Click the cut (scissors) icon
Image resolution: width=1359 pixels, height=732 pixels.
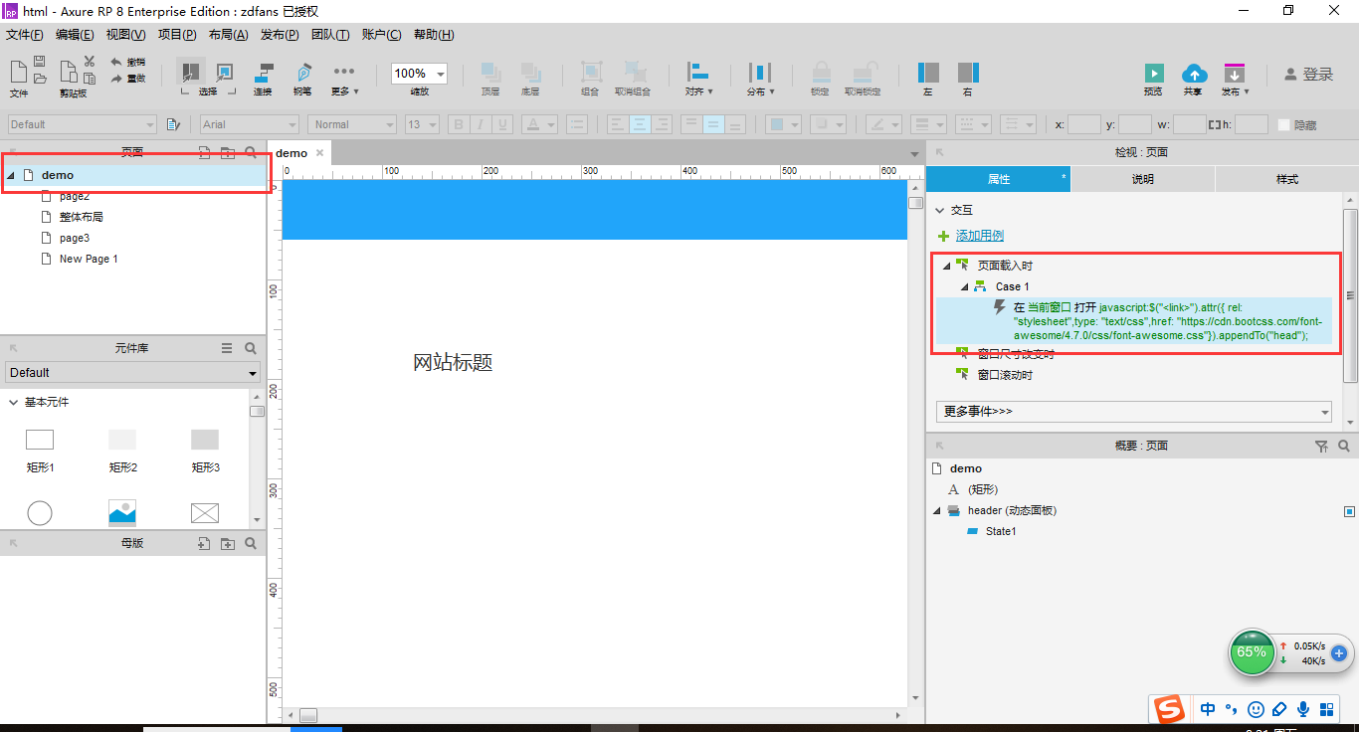click(89, 62)
